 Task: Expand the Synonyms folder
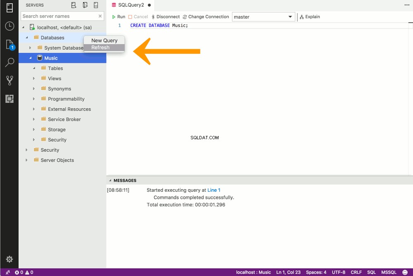click(x=34, y=88)
